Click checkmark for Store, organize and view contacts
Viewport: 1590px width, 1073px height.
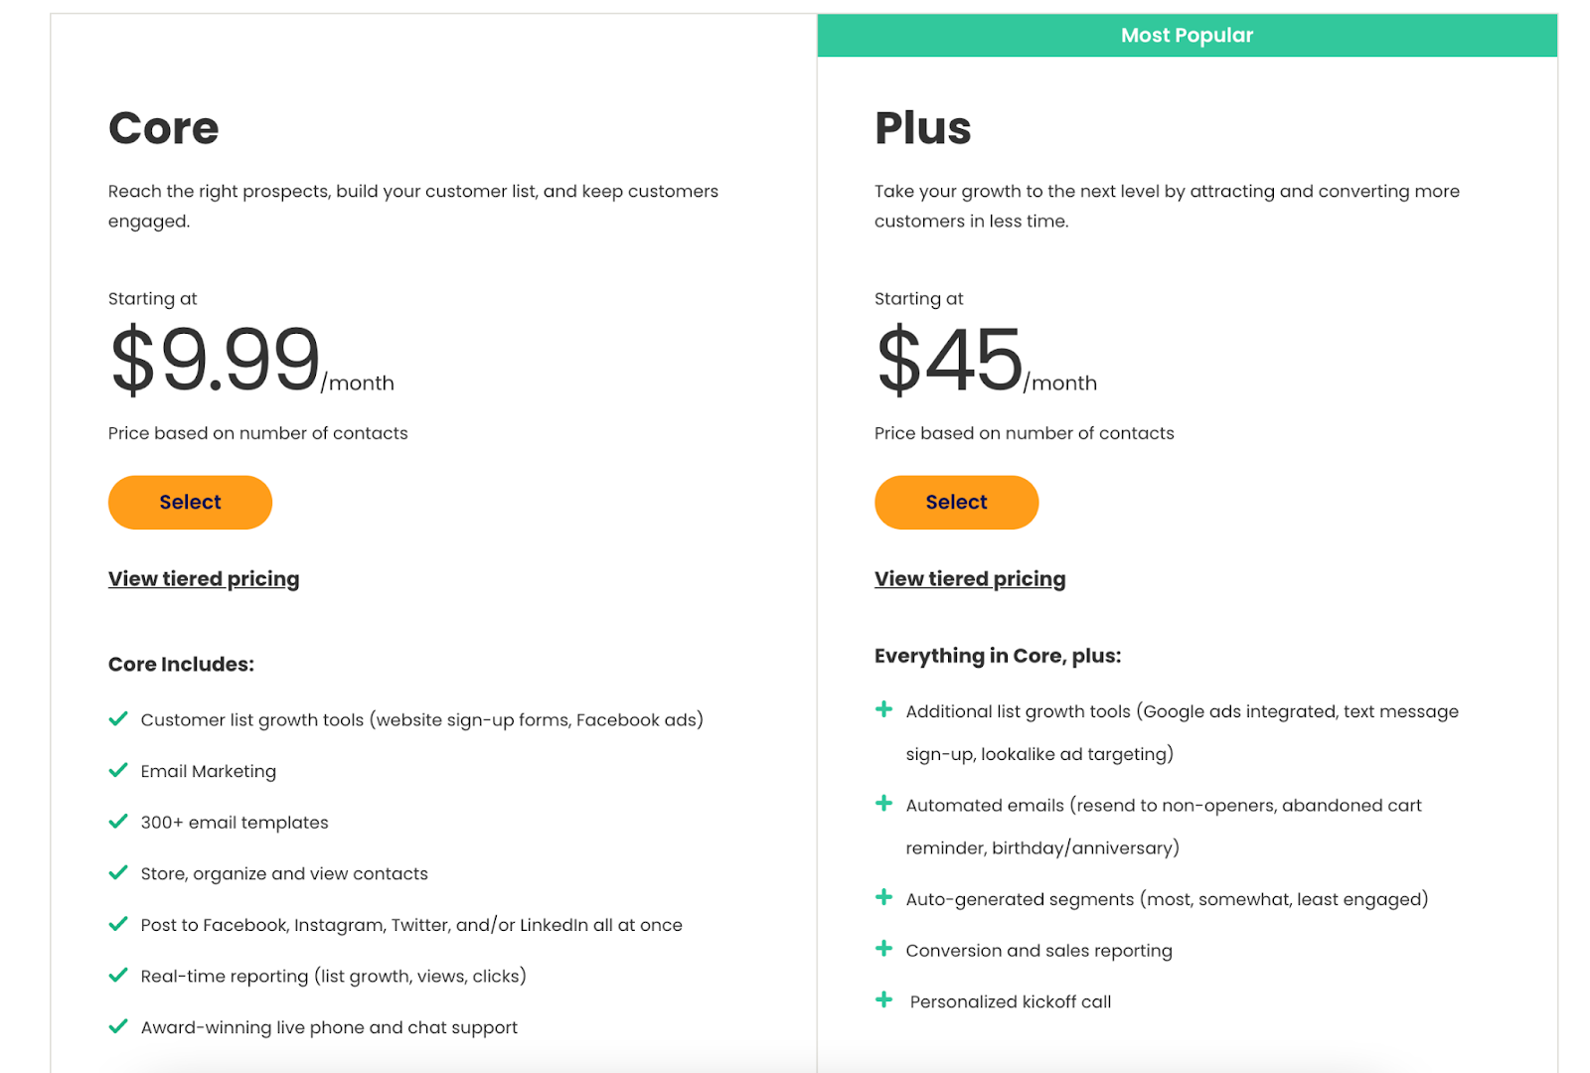pos(118,872)
